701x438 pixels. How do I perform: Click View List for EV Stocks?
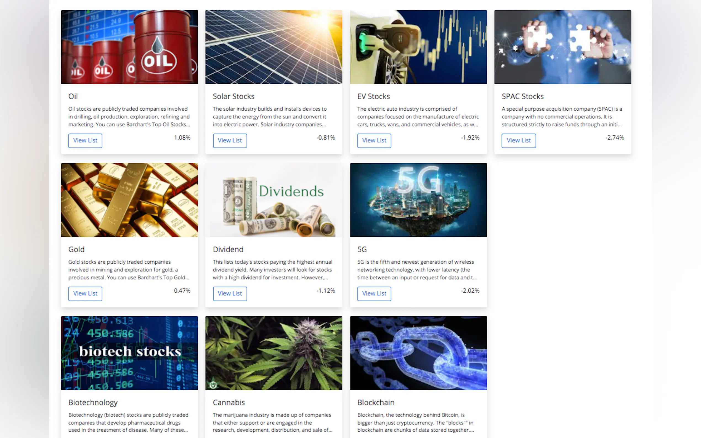tap(374, 140)
